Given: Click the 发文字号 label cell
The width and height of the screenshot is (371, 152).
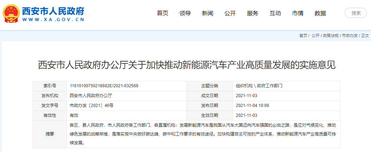Looking at the screenshot, I should [50, 106].
